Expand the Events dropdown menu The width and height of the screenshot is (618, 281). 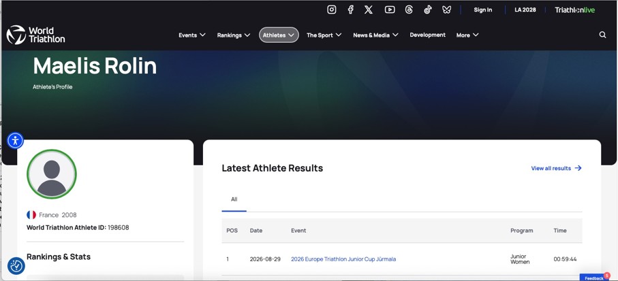192,35
